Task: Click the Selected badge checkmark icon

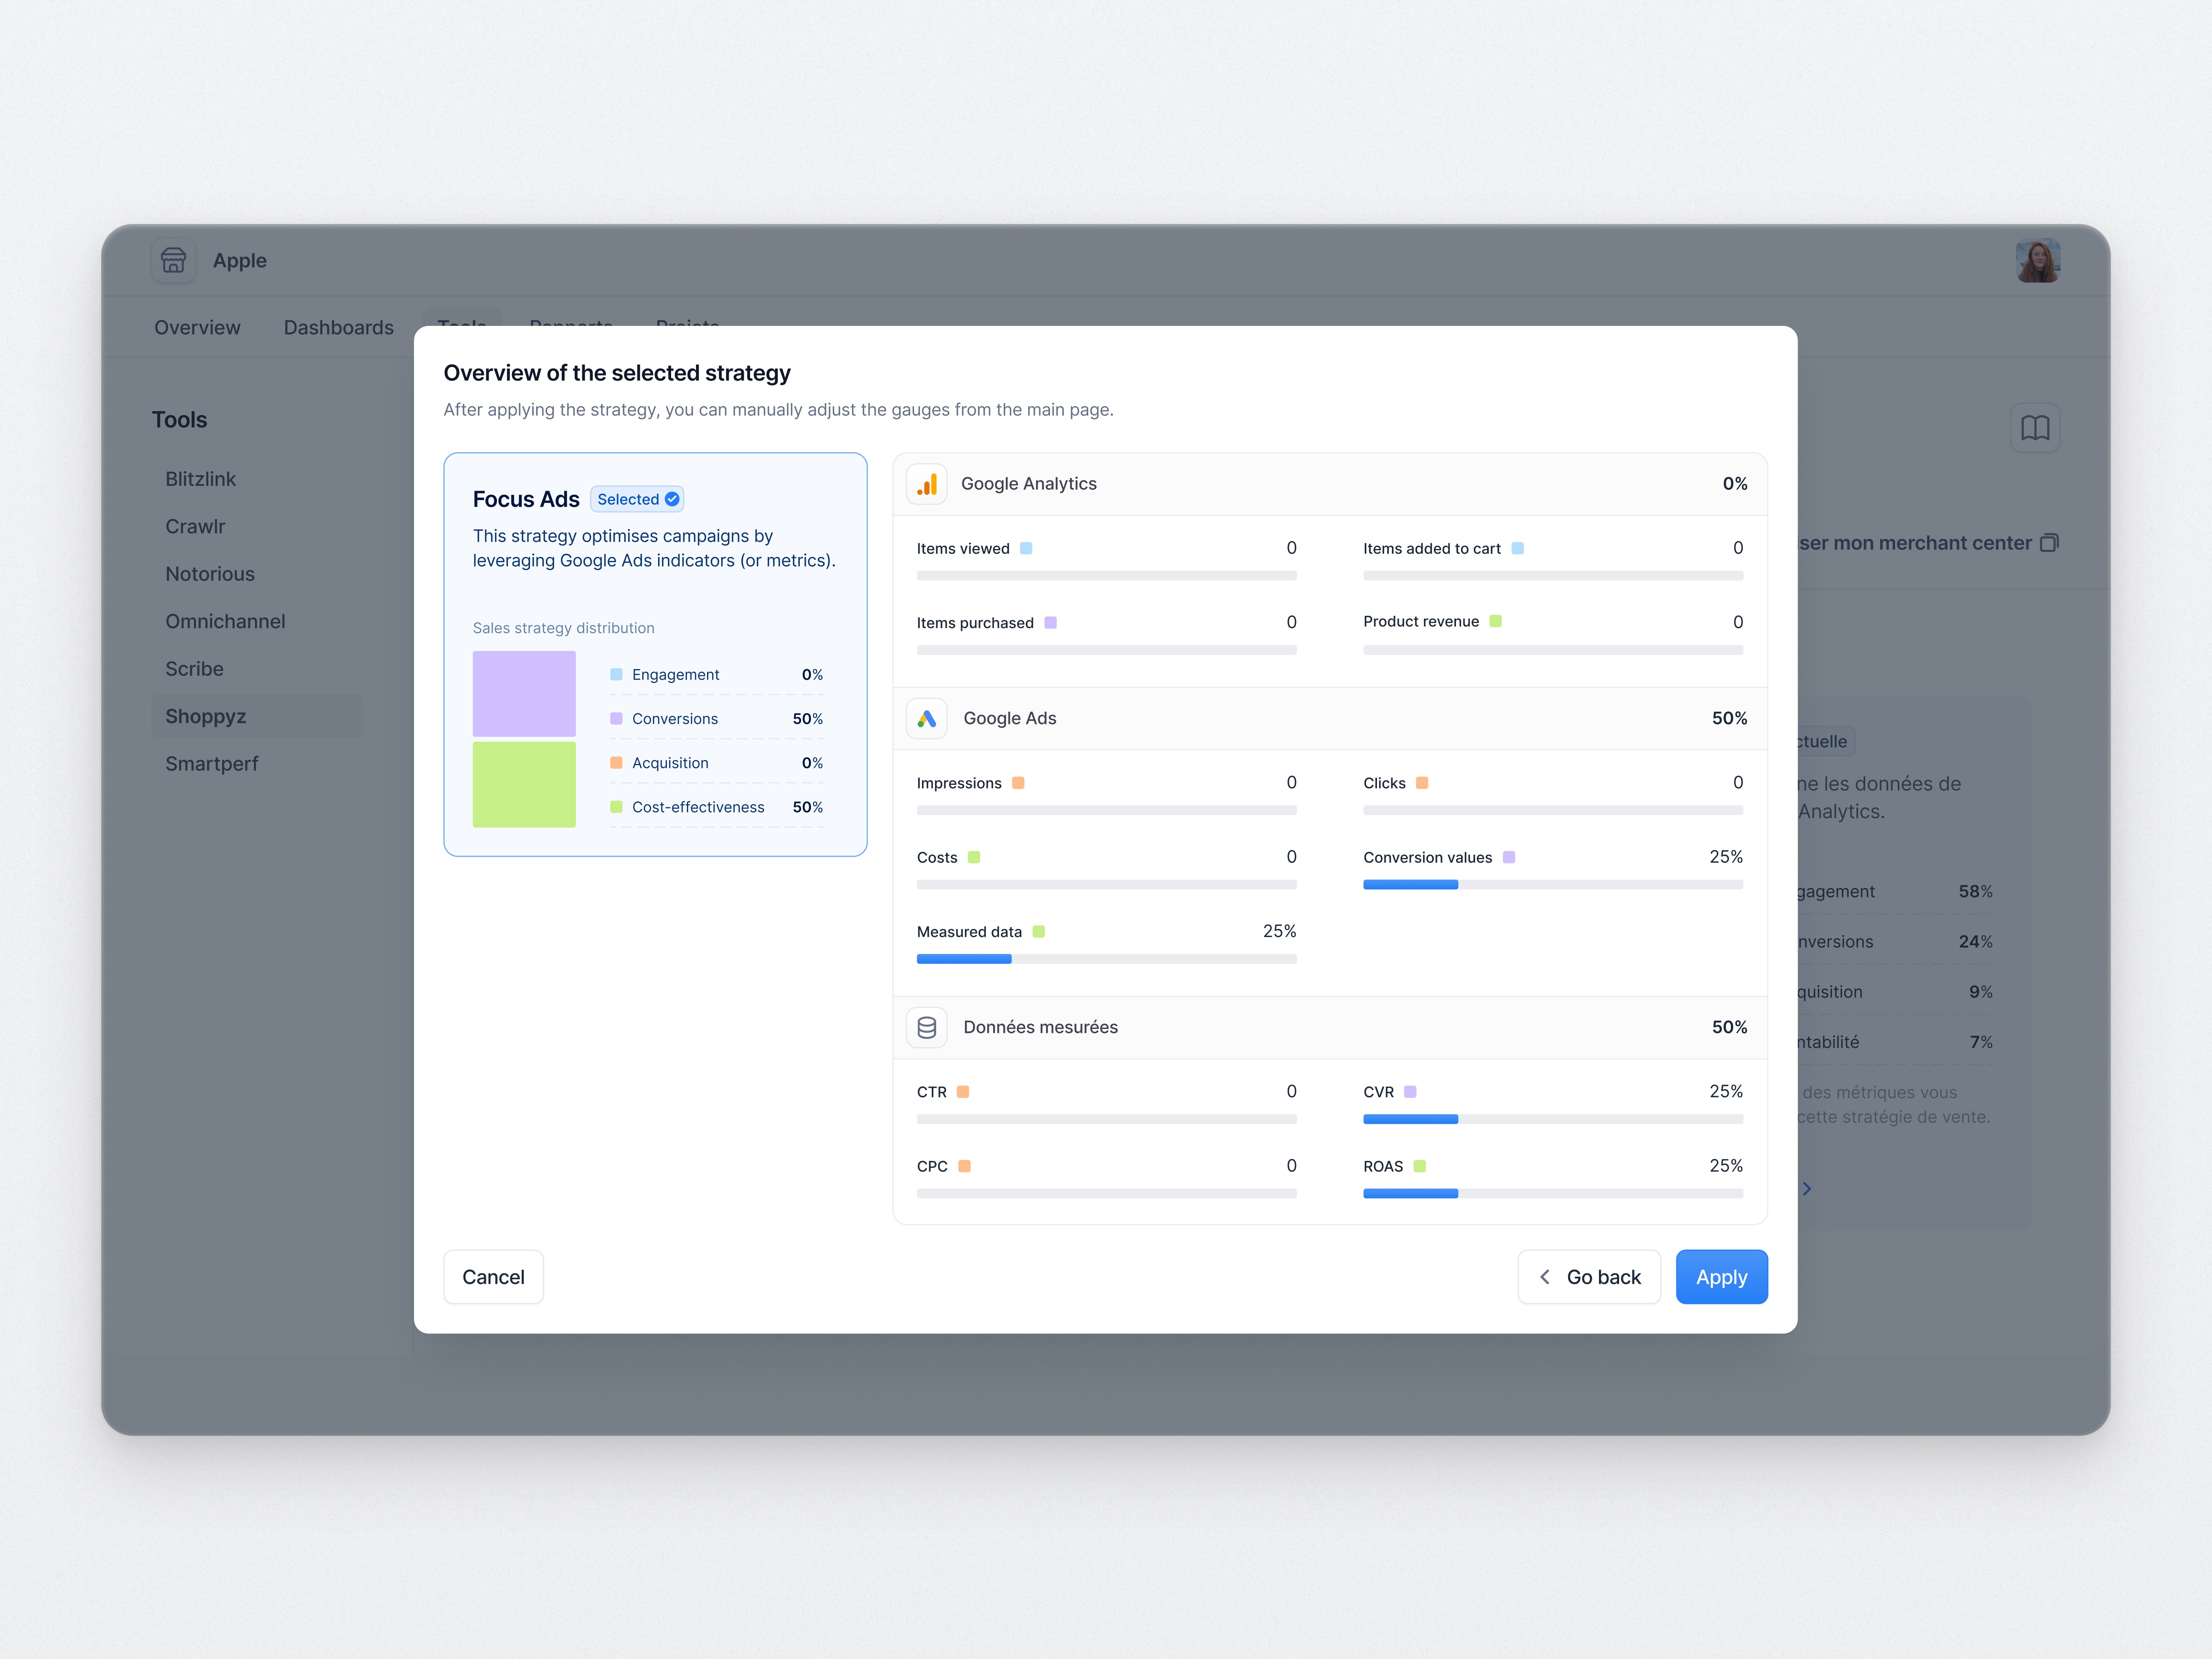Action: tap(672, 499)
